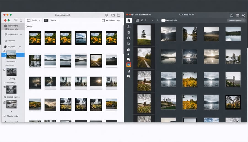248x142 pixels.
Task: Click the camera icon in dark window sidebar
Action: click(129, 50)
